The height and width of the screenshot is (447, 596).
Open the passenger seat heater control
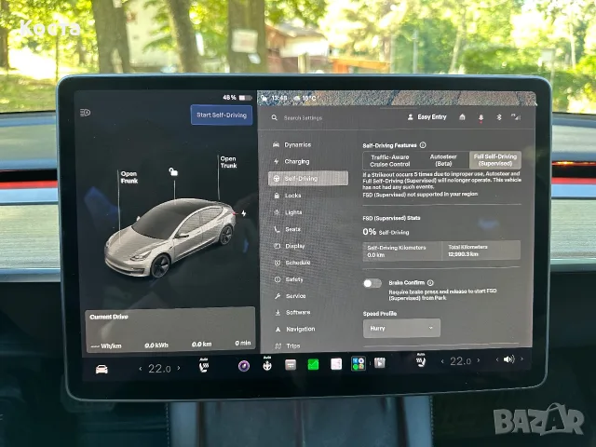[x=421, y=361]
